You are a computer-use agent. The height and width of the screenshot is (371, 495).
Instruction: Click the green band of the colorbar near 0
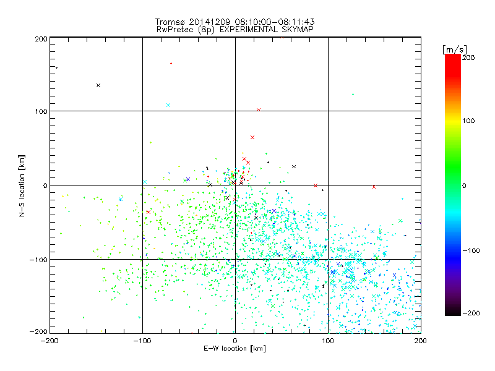453,185
